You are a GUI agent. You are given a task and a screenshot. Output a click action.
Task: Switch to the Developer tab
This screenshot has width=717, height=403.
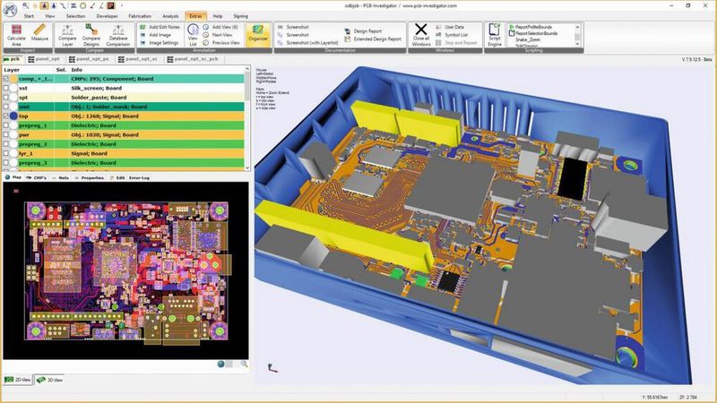coord(107,16)
